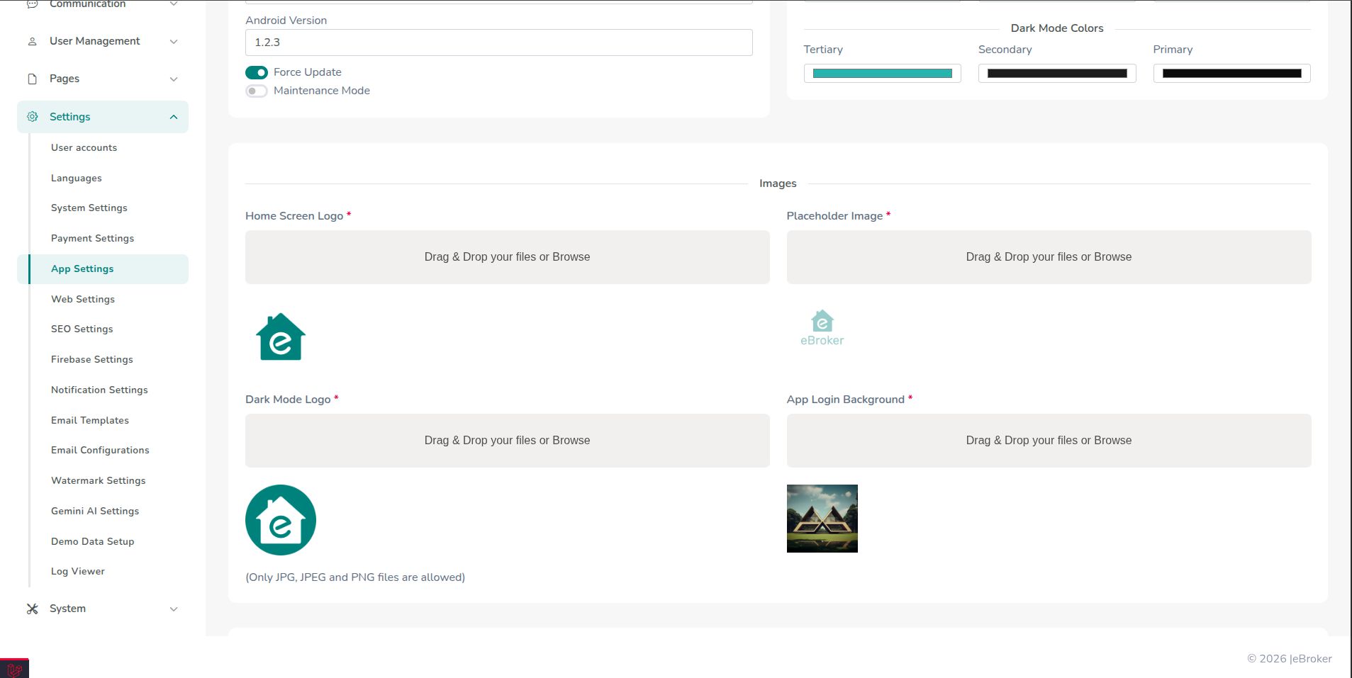1352x678 pixels.
Task: Select the System wrench icon
Action: [x=32, y=609]
